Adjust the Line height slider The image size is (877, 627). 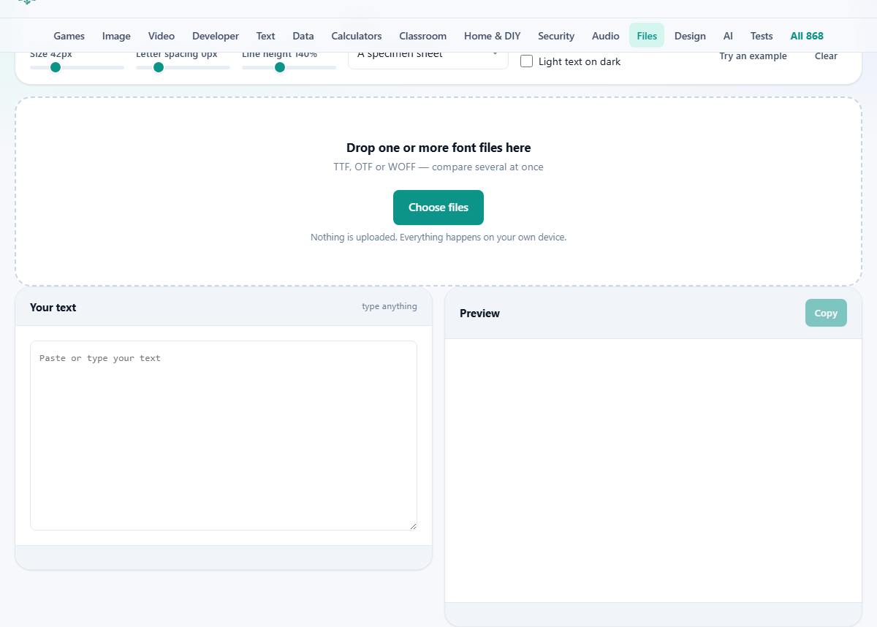(x=289, y=67)
